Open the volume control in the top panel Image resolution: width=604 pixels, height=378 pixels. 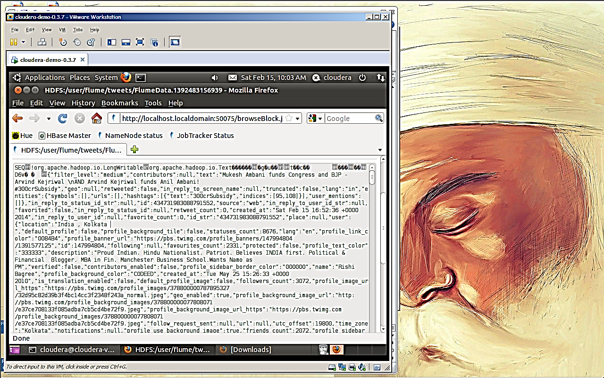point(215,77)
